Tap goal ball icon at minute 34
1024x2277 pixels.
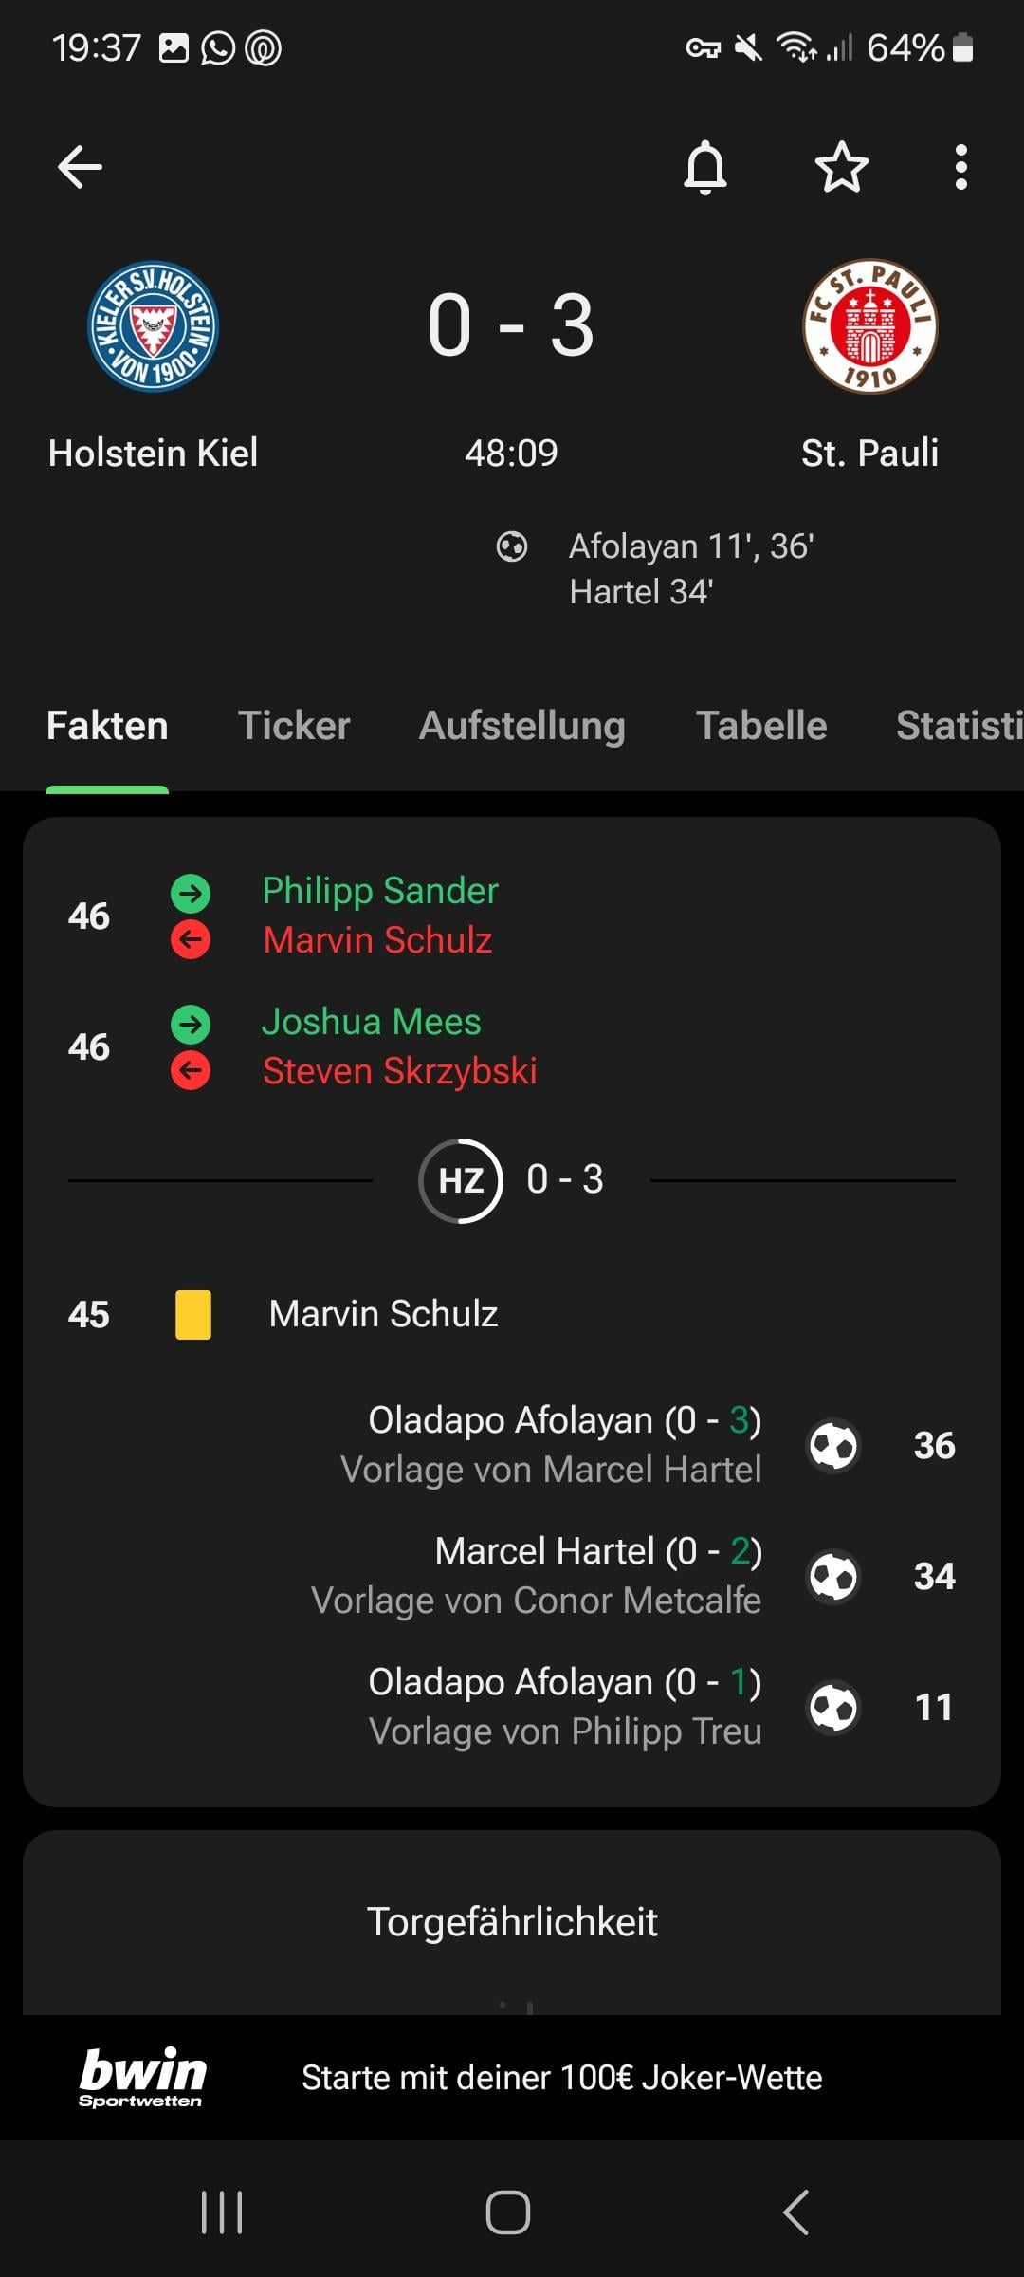(833, 1576)
